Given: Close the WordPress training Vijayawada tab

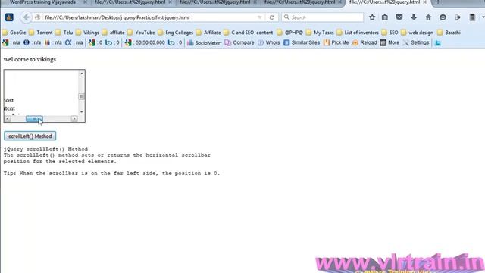Looking at the screenshot, I should point(85,2).
